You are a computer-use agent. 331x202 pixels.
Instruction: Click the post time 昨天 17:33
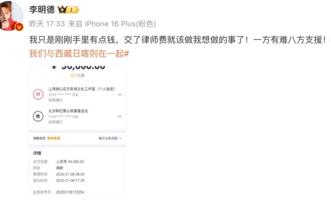pos(47,24)
